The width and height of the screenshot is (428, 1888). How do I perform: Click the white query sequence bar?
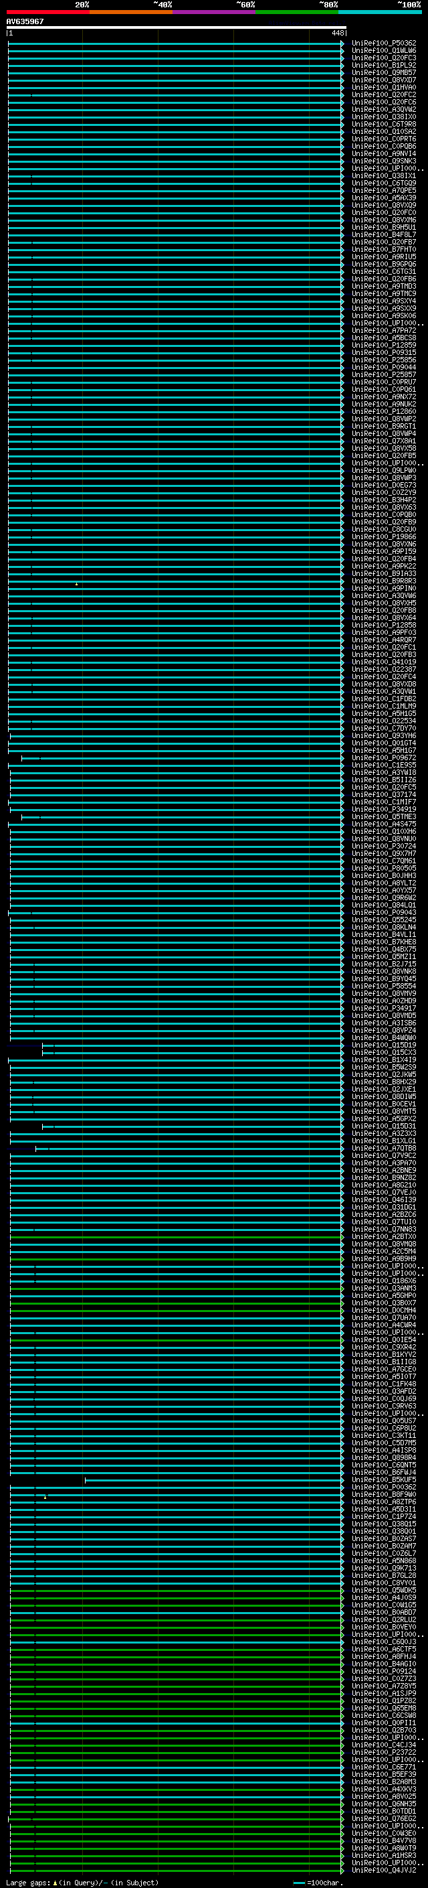click(x=177, y=27)
